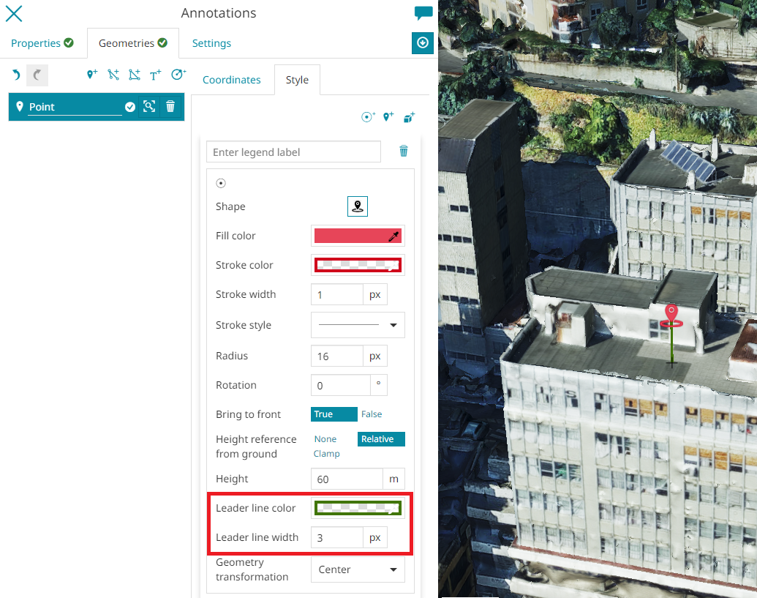Expand the Geometry transformation dropdown

tap(358, 569)
